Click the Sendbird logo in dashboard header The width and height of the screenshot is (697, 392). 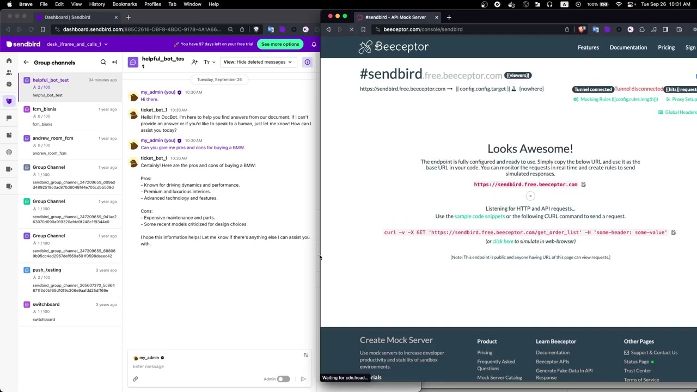pos(25,44)
